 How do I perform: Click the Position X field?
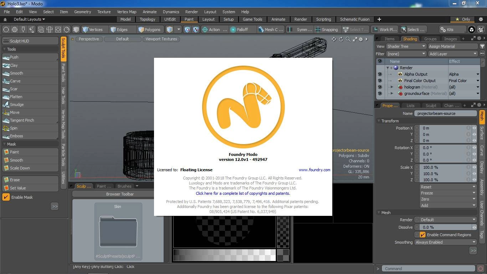[443, 128]
